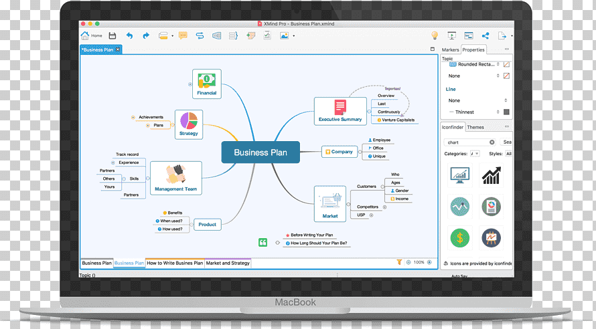Open the border color swatch beside topic None
The image size is (596, 329).
pyautogui.click(x=506, y=76)
